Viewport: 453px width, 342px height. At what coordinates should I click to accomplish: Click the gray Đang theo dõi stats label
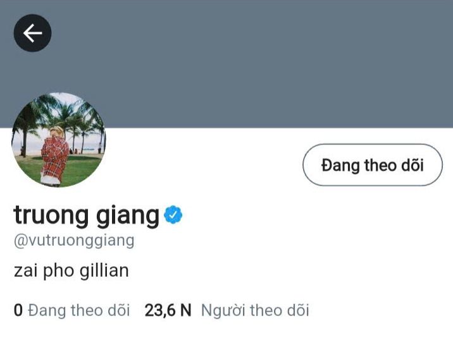(x=79, y=310)
